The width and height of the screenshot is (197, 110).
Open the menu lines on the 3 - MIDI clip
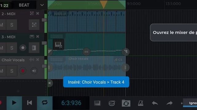point(57,36)
